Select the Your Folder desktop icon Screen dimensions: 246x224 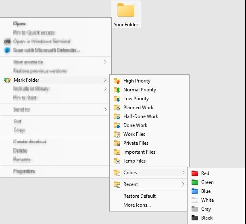126,15
